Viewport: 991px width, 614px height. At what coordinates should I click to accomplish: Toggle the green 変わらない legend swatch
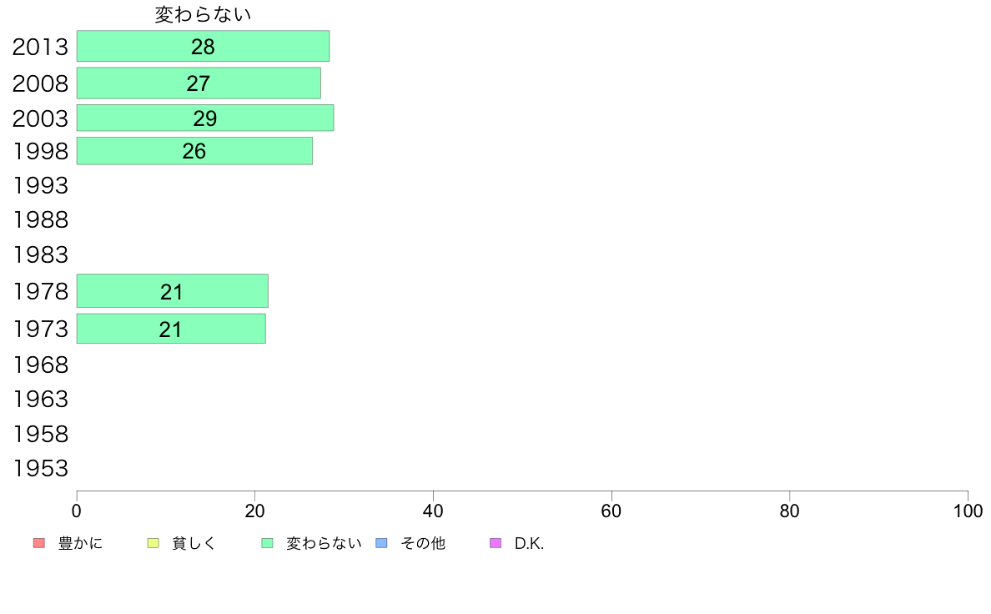click(x=267, y=543)
